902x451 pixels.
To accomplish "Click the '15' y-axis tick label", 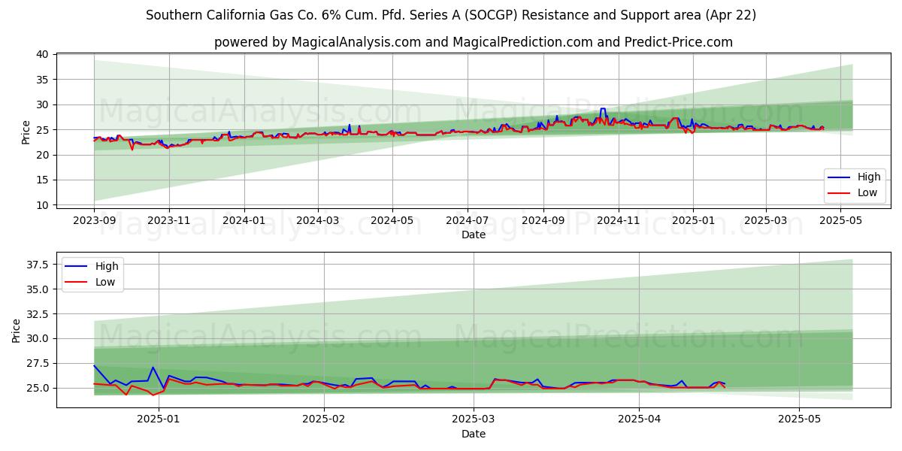I will tap(42, 180).
